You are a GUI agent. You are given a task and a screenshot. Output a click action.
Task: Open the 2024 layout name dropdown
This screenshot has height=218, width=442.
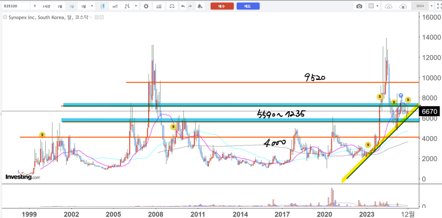(x=431, y=6)
